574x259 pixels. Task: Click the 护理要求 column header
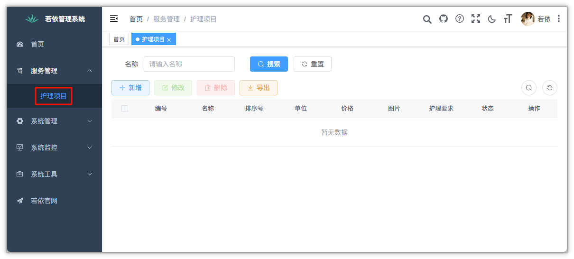[441, 109]
